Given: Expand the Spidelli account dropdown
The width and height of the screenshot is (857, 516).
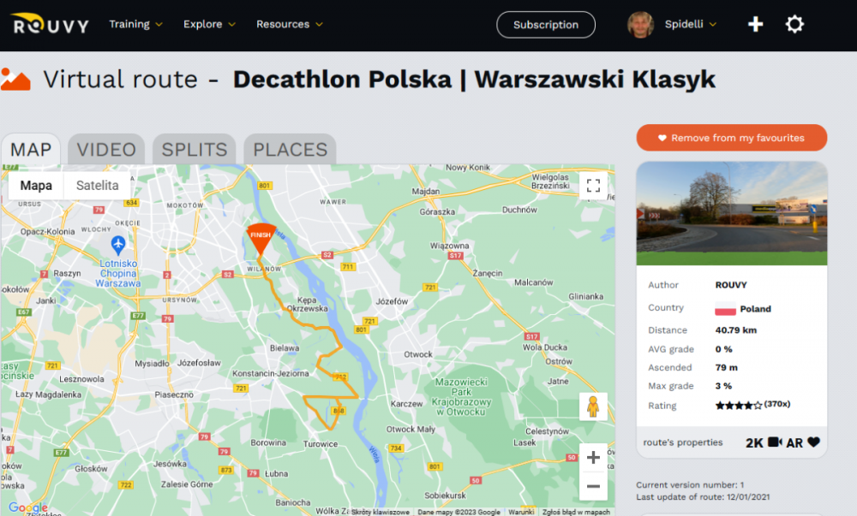Looking at the screenshot, I should (x=690, y=24).
